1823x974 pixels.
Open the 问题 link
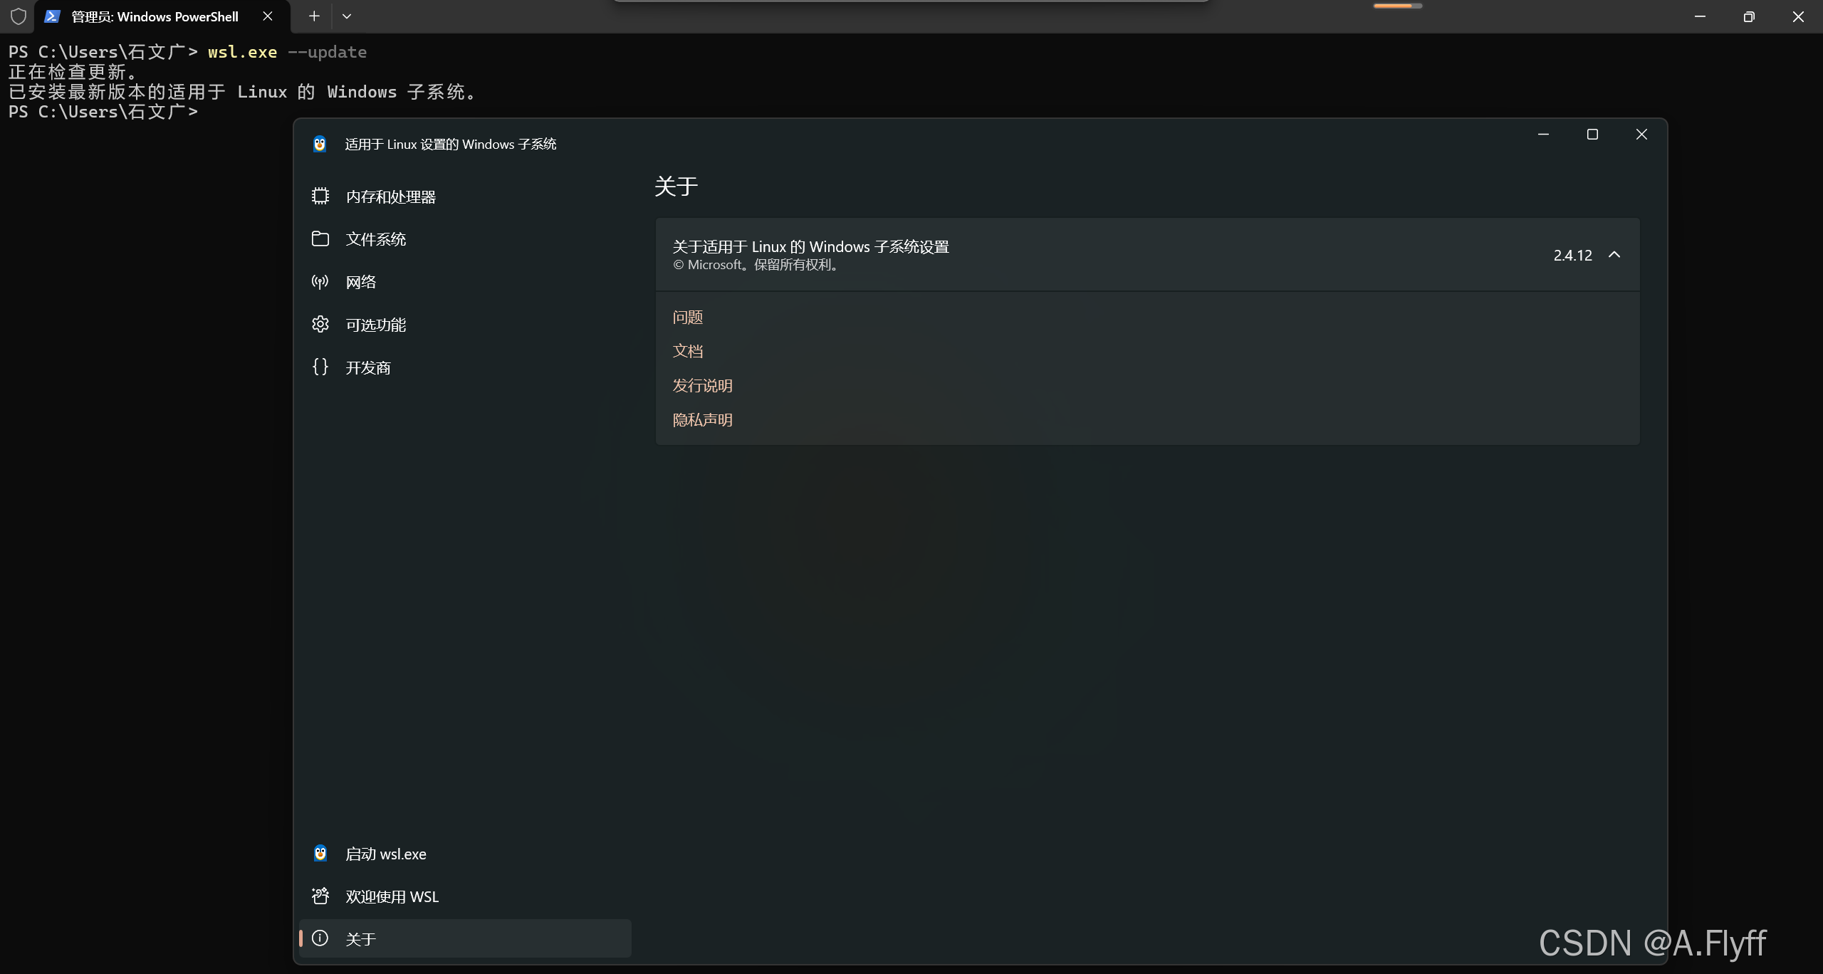688,318
